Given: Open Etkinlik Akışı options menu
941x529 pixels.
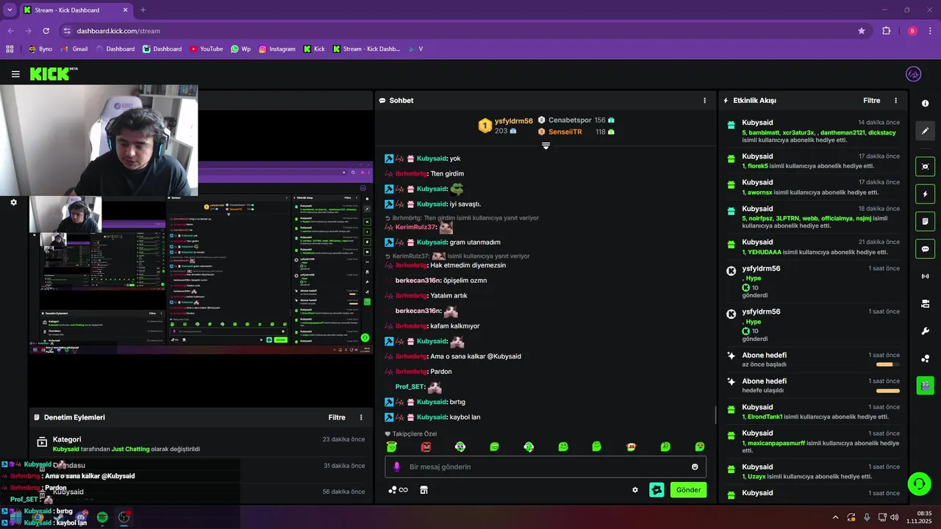Looking at the screenshot, I should (x=895, y=101).
